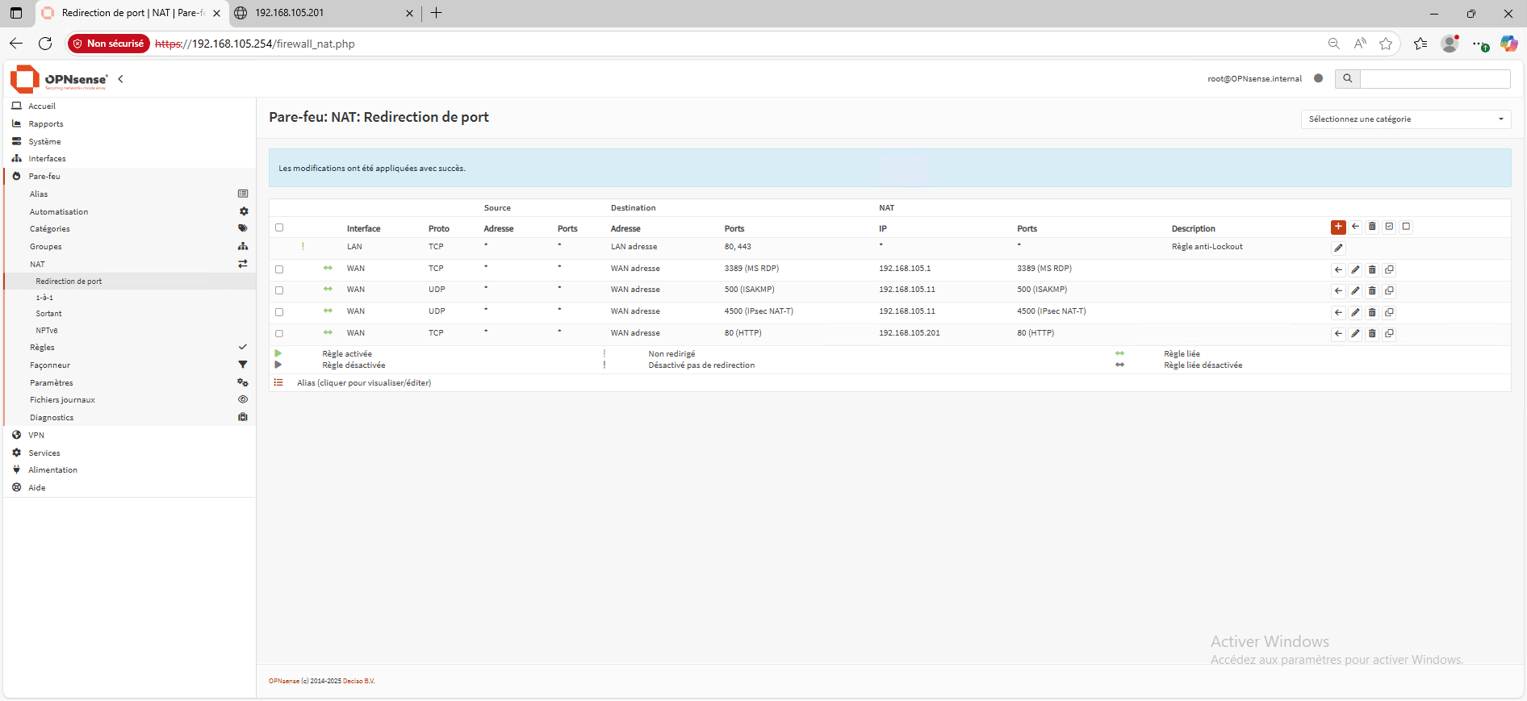Edit the 3389 MS RDP rule
This screenshot has width=1527, height=701.
1355,269
